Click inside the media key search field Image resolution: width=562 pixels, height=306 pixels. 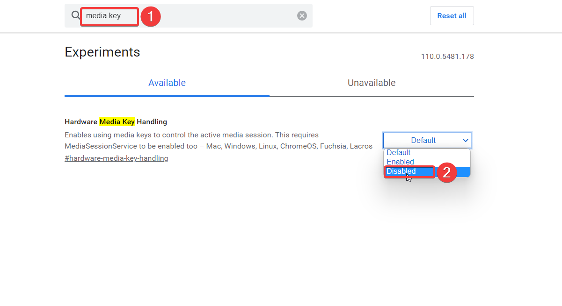pos(109,16)
